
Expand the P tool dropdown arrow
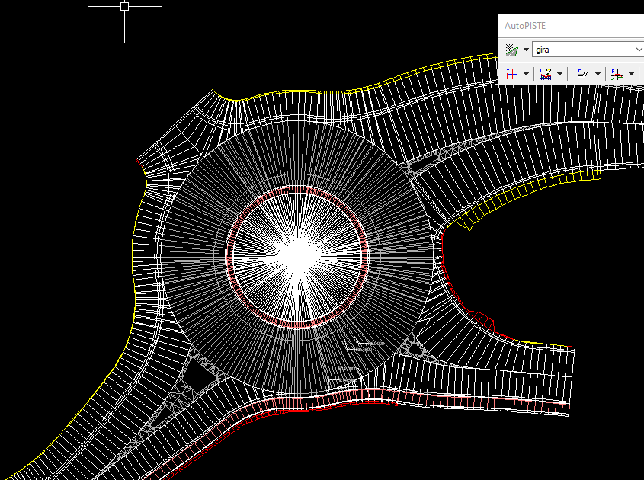point(631,75)
